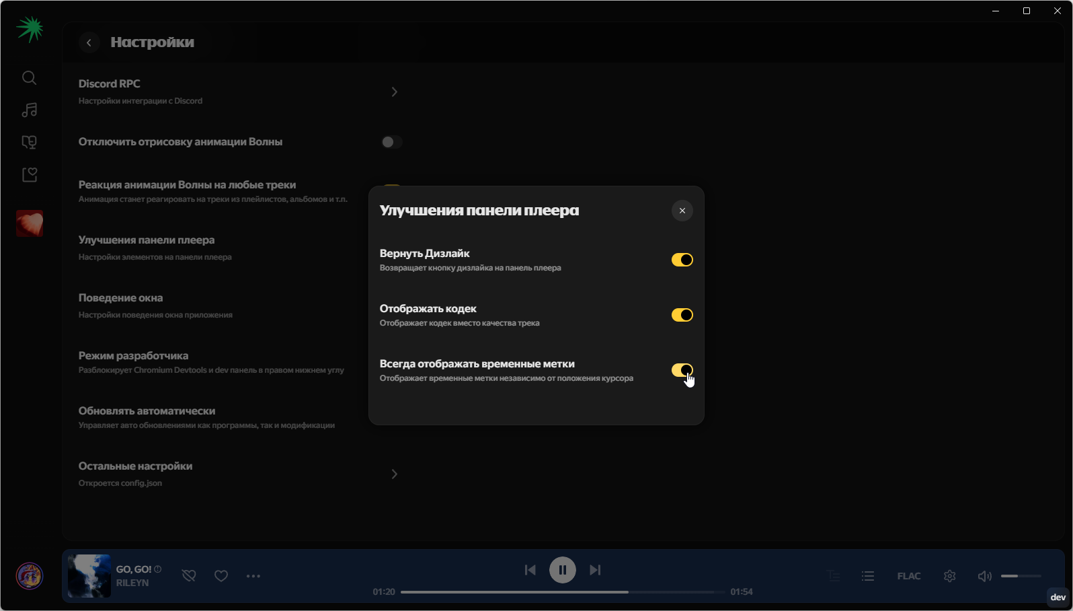Mute the volume speaker icon

[985, 576]
